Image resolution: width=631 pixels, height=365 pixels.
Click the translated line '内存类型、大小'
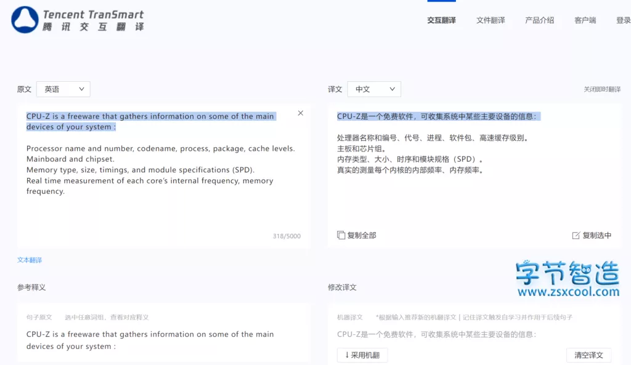click(410, 159)
